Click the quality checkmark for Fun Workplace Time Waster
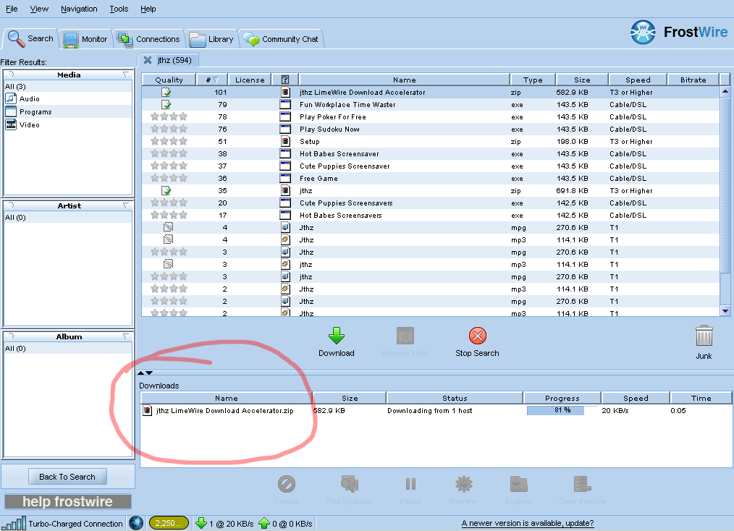This screenshot has height=531, width=734. 166,105
